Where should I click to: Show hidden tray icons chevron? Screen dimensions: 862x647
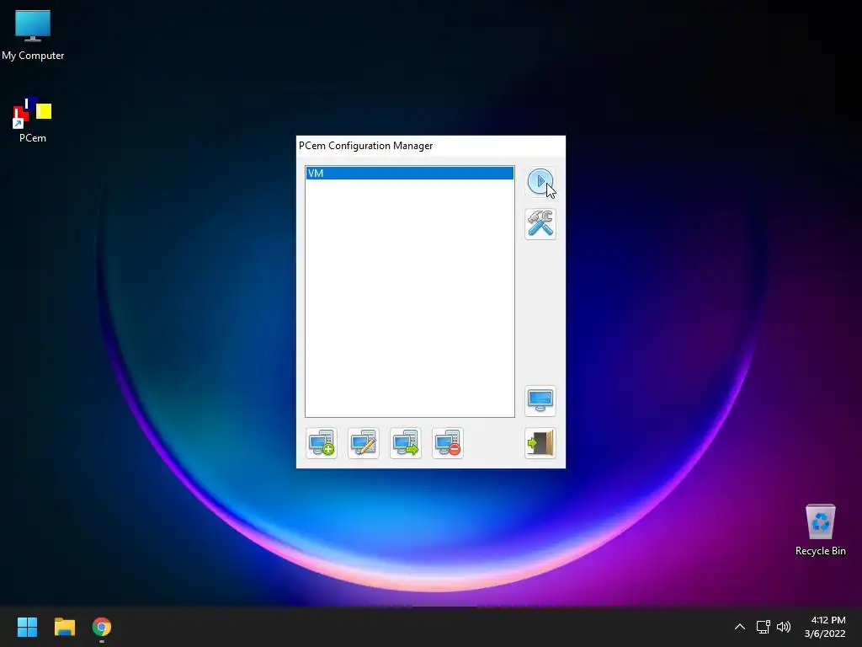740,627
